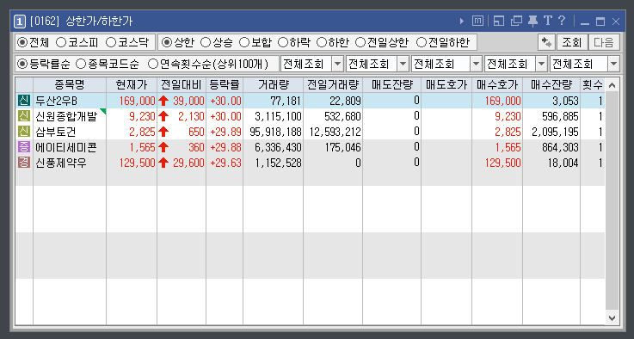Click the up arrow icon in 신풍제약우 row

tap(163, 163)
